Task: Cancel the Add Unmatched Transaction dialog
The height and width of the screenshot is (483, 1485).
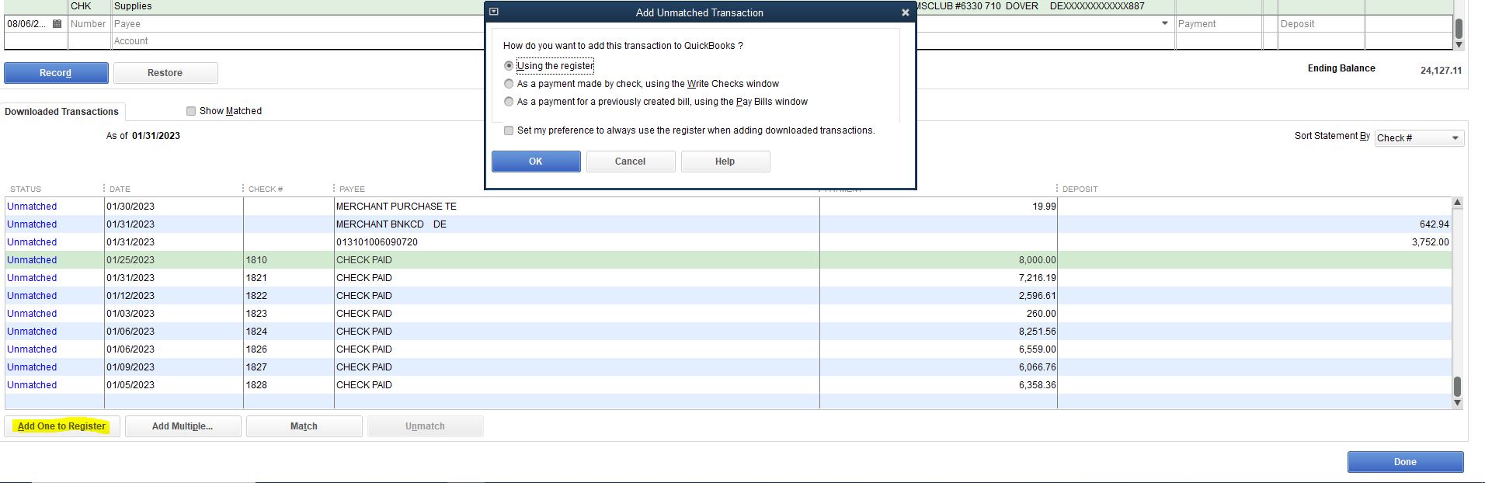Action: [x=630, y=162]
